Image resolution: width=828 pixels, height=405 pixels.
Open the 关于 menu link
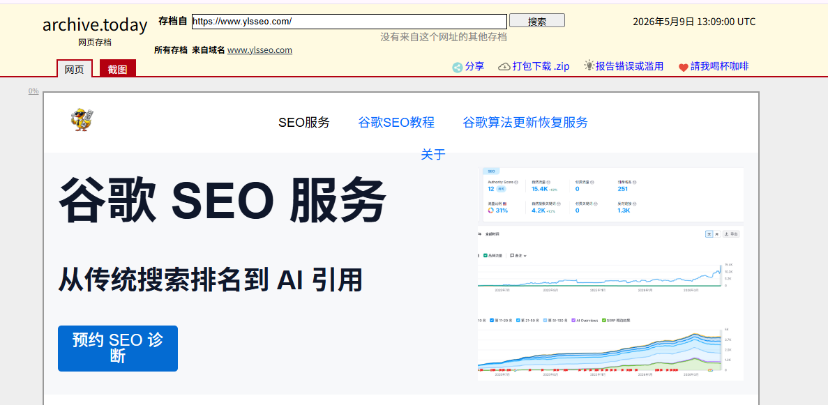[x=433, y=154]
